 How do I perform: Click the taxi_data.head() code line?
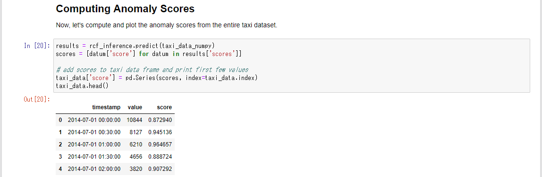coord(82,86)
